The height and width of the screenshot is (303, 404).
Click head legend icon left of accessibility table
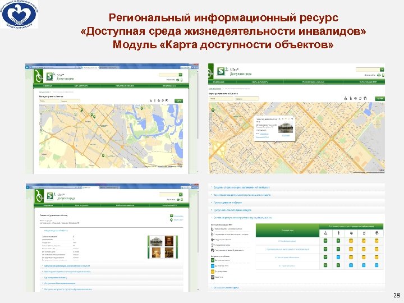[212, 250]
